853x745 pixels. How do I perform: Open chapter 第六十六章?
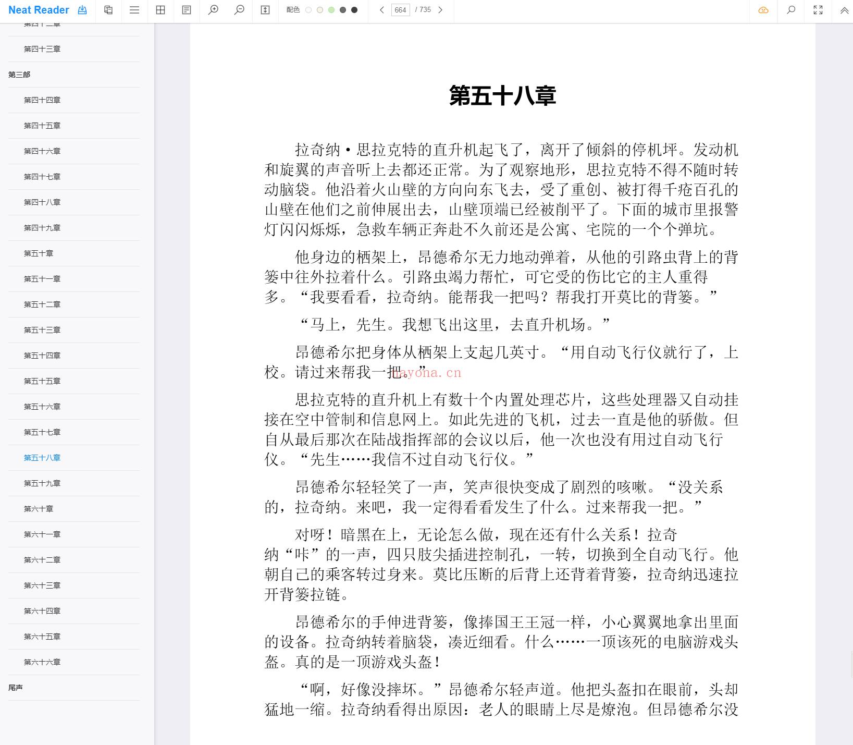point(42,662)
